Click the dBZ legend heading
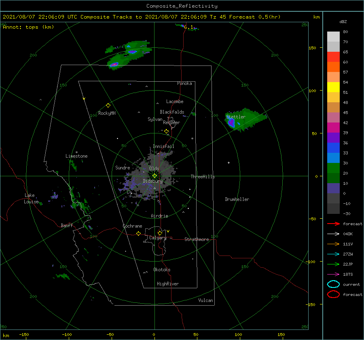Screen dimensions: 364x340 [343, 22]
